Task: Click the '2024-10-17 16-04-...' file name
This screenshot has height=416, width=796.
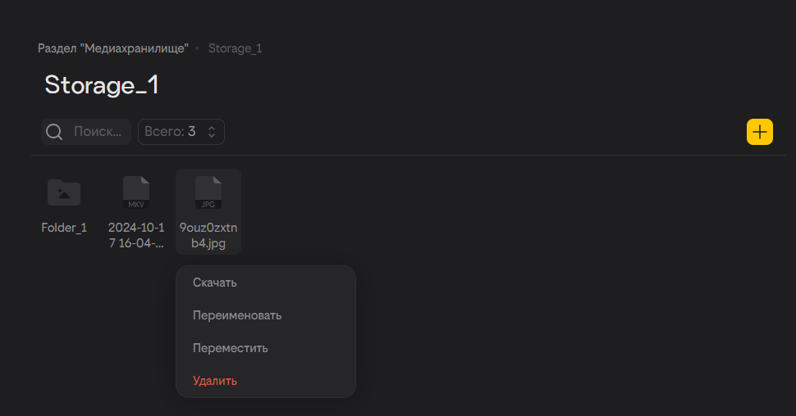Action: pos(136,235)
